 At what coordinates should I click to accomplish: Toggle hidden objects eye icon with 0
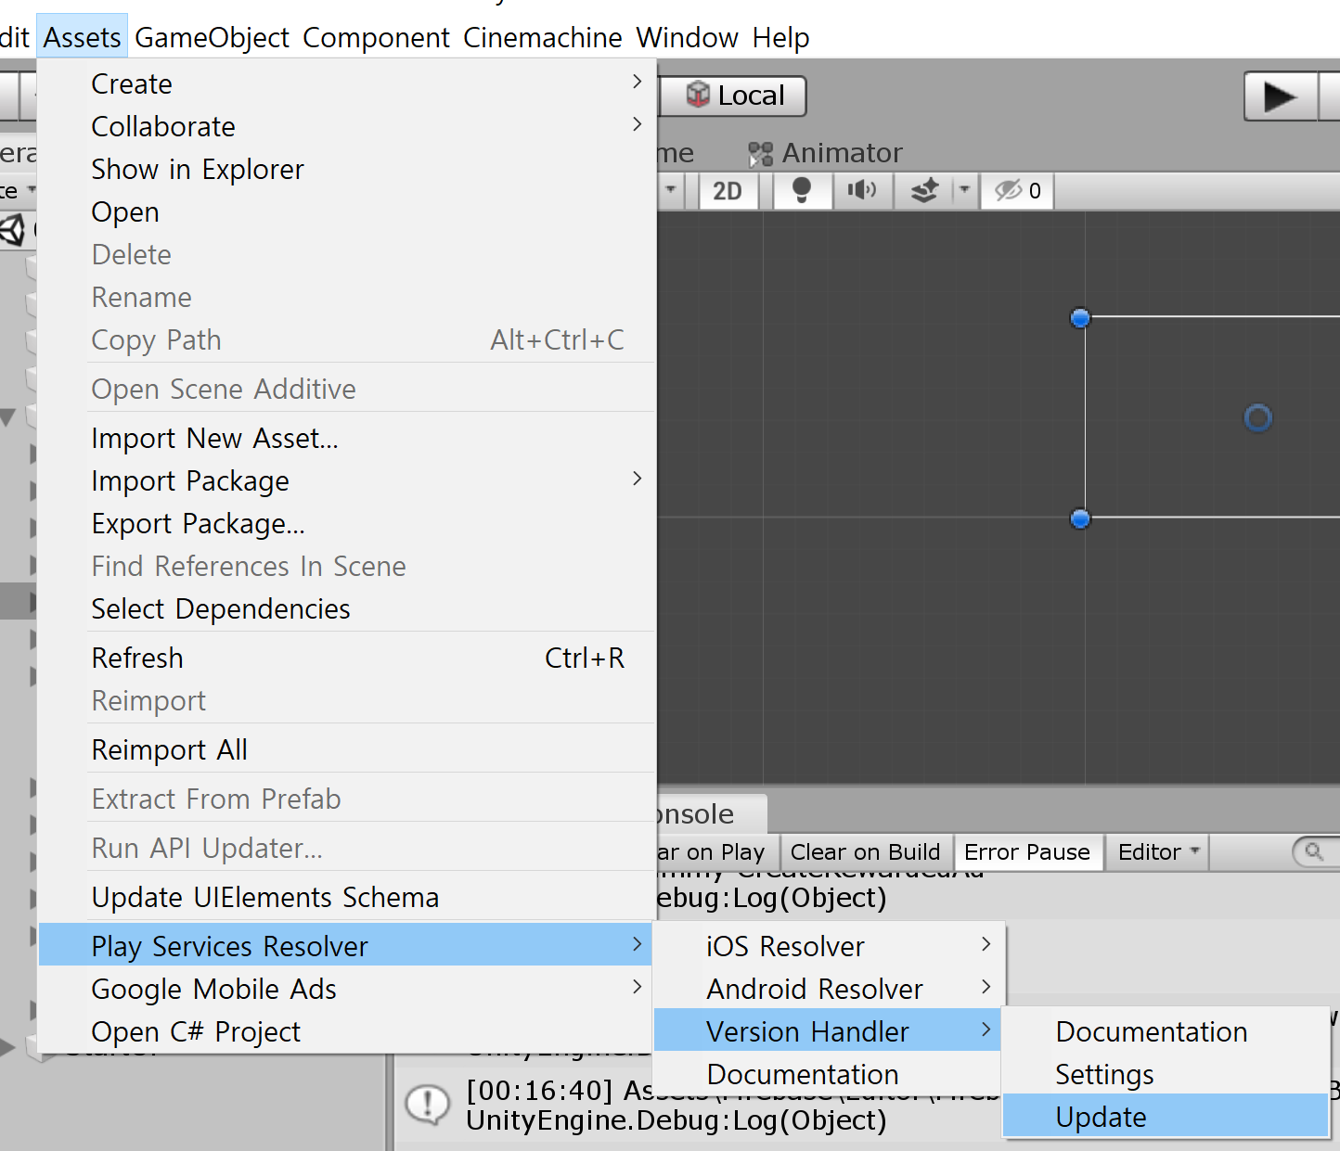1017,190
